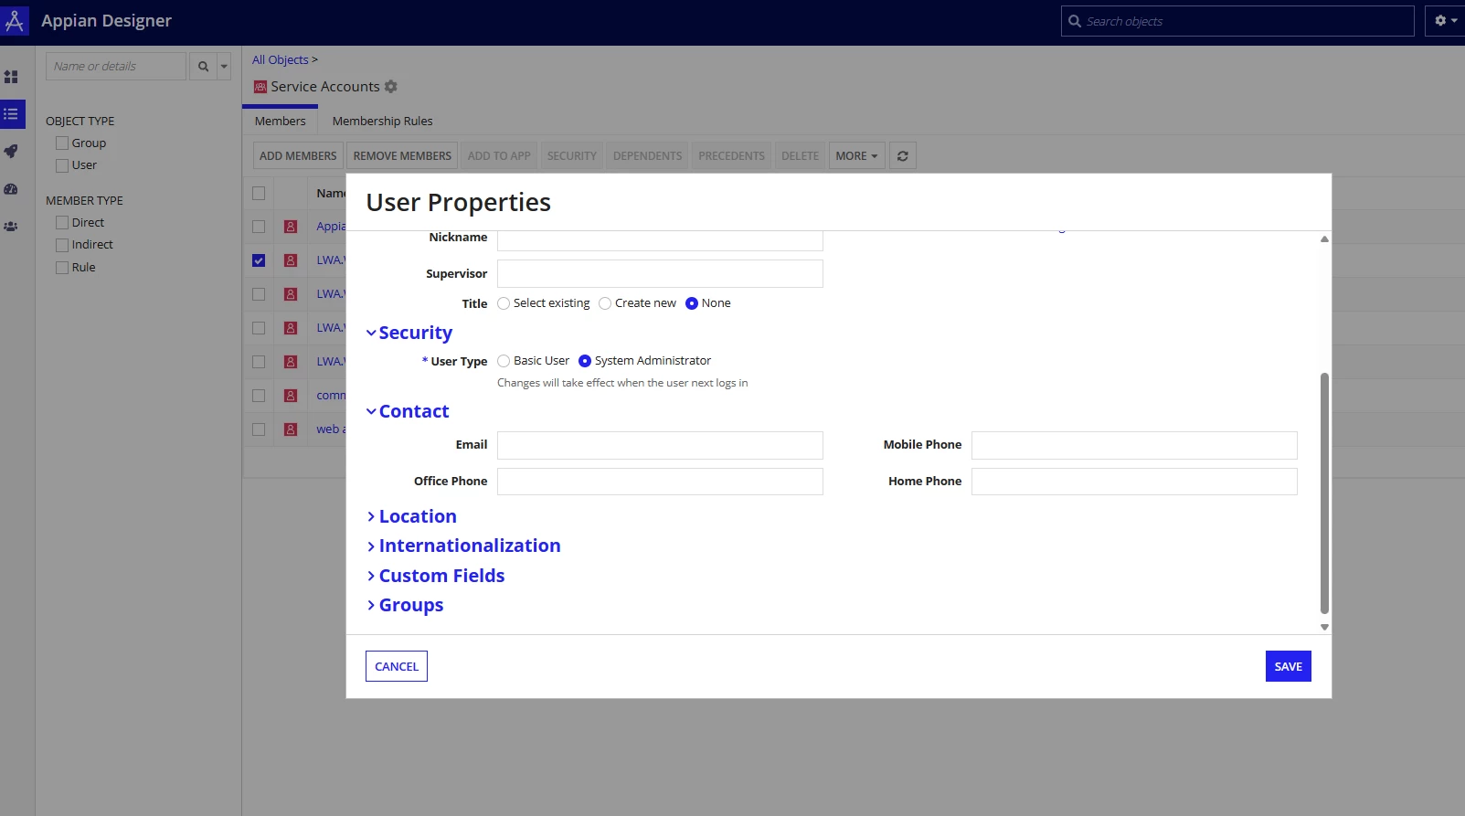Click the user icon in the web row
1465x816 pixels.
(x=291, y=429)
